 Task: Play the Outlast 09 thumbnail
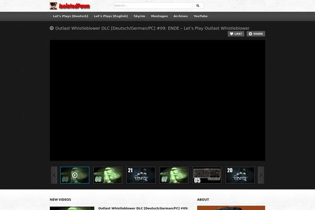tap(75, 175)
